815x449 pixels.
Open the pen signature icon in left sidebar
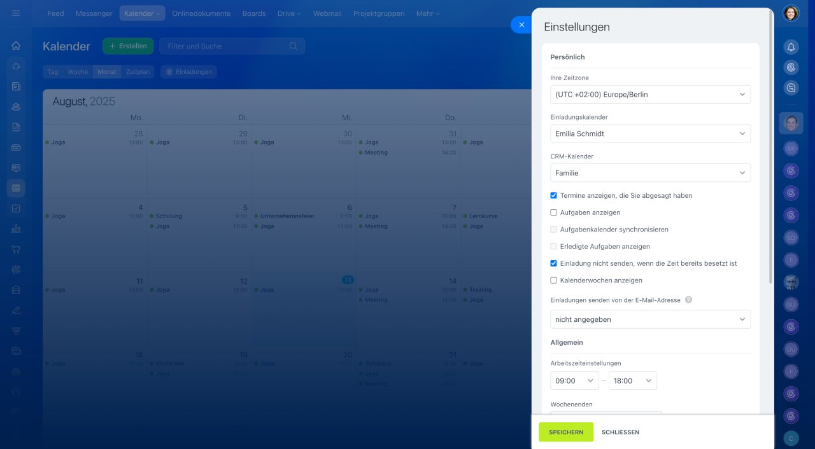(16, 310)
